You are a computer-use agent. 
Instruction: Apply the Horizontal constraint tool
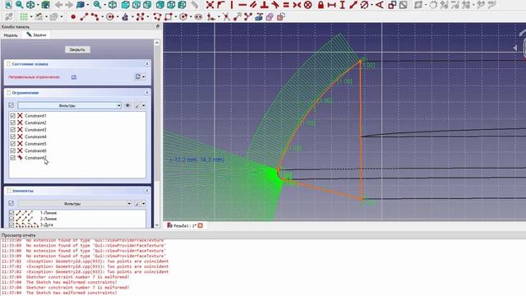pyautogui.click(x=242, y=5)
